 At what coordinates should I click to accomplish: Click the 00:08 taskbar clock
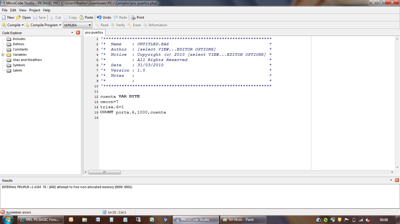point(384,220)
